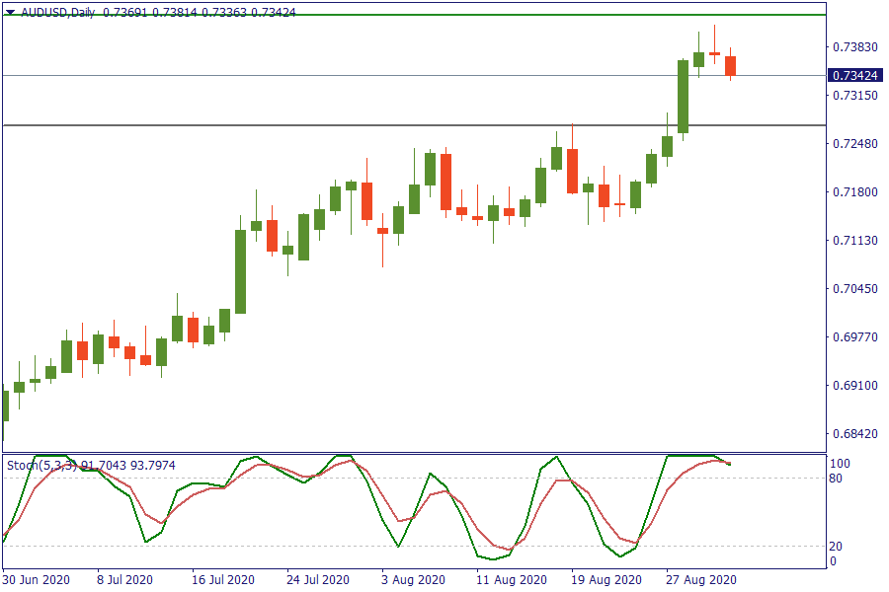Select the price axis value 0.70450
889x592 pixels.
[855, 289]
